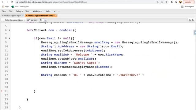Click the lock icon in address bar
The width and height of the screenshot is (196, 110).
click(x=17, y=2)
